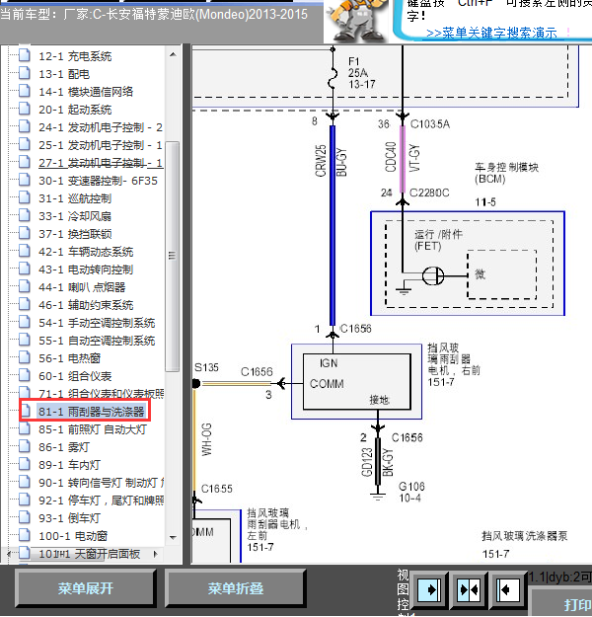The width and height of the screenshot is (592, 617).
Task: Click right-arrow view control button
Action: click(x=430, y=589)
